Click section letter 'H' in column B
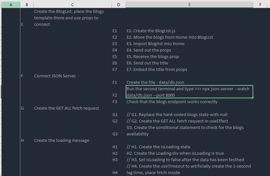The height and width of the screenshot is (176, 270). [22, 140]
